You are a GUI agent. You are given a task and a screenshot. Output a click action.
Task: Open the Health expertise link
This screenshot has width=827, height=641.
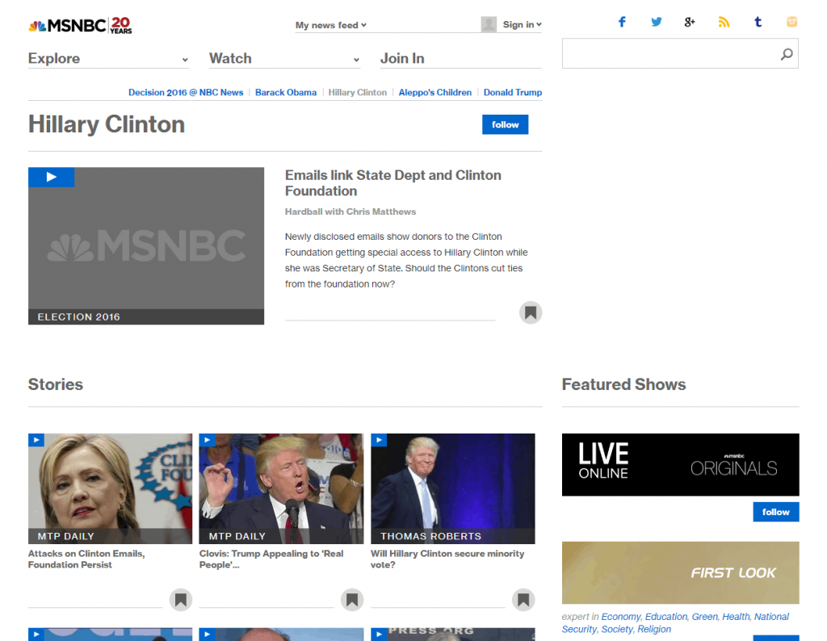click(736, 617)
